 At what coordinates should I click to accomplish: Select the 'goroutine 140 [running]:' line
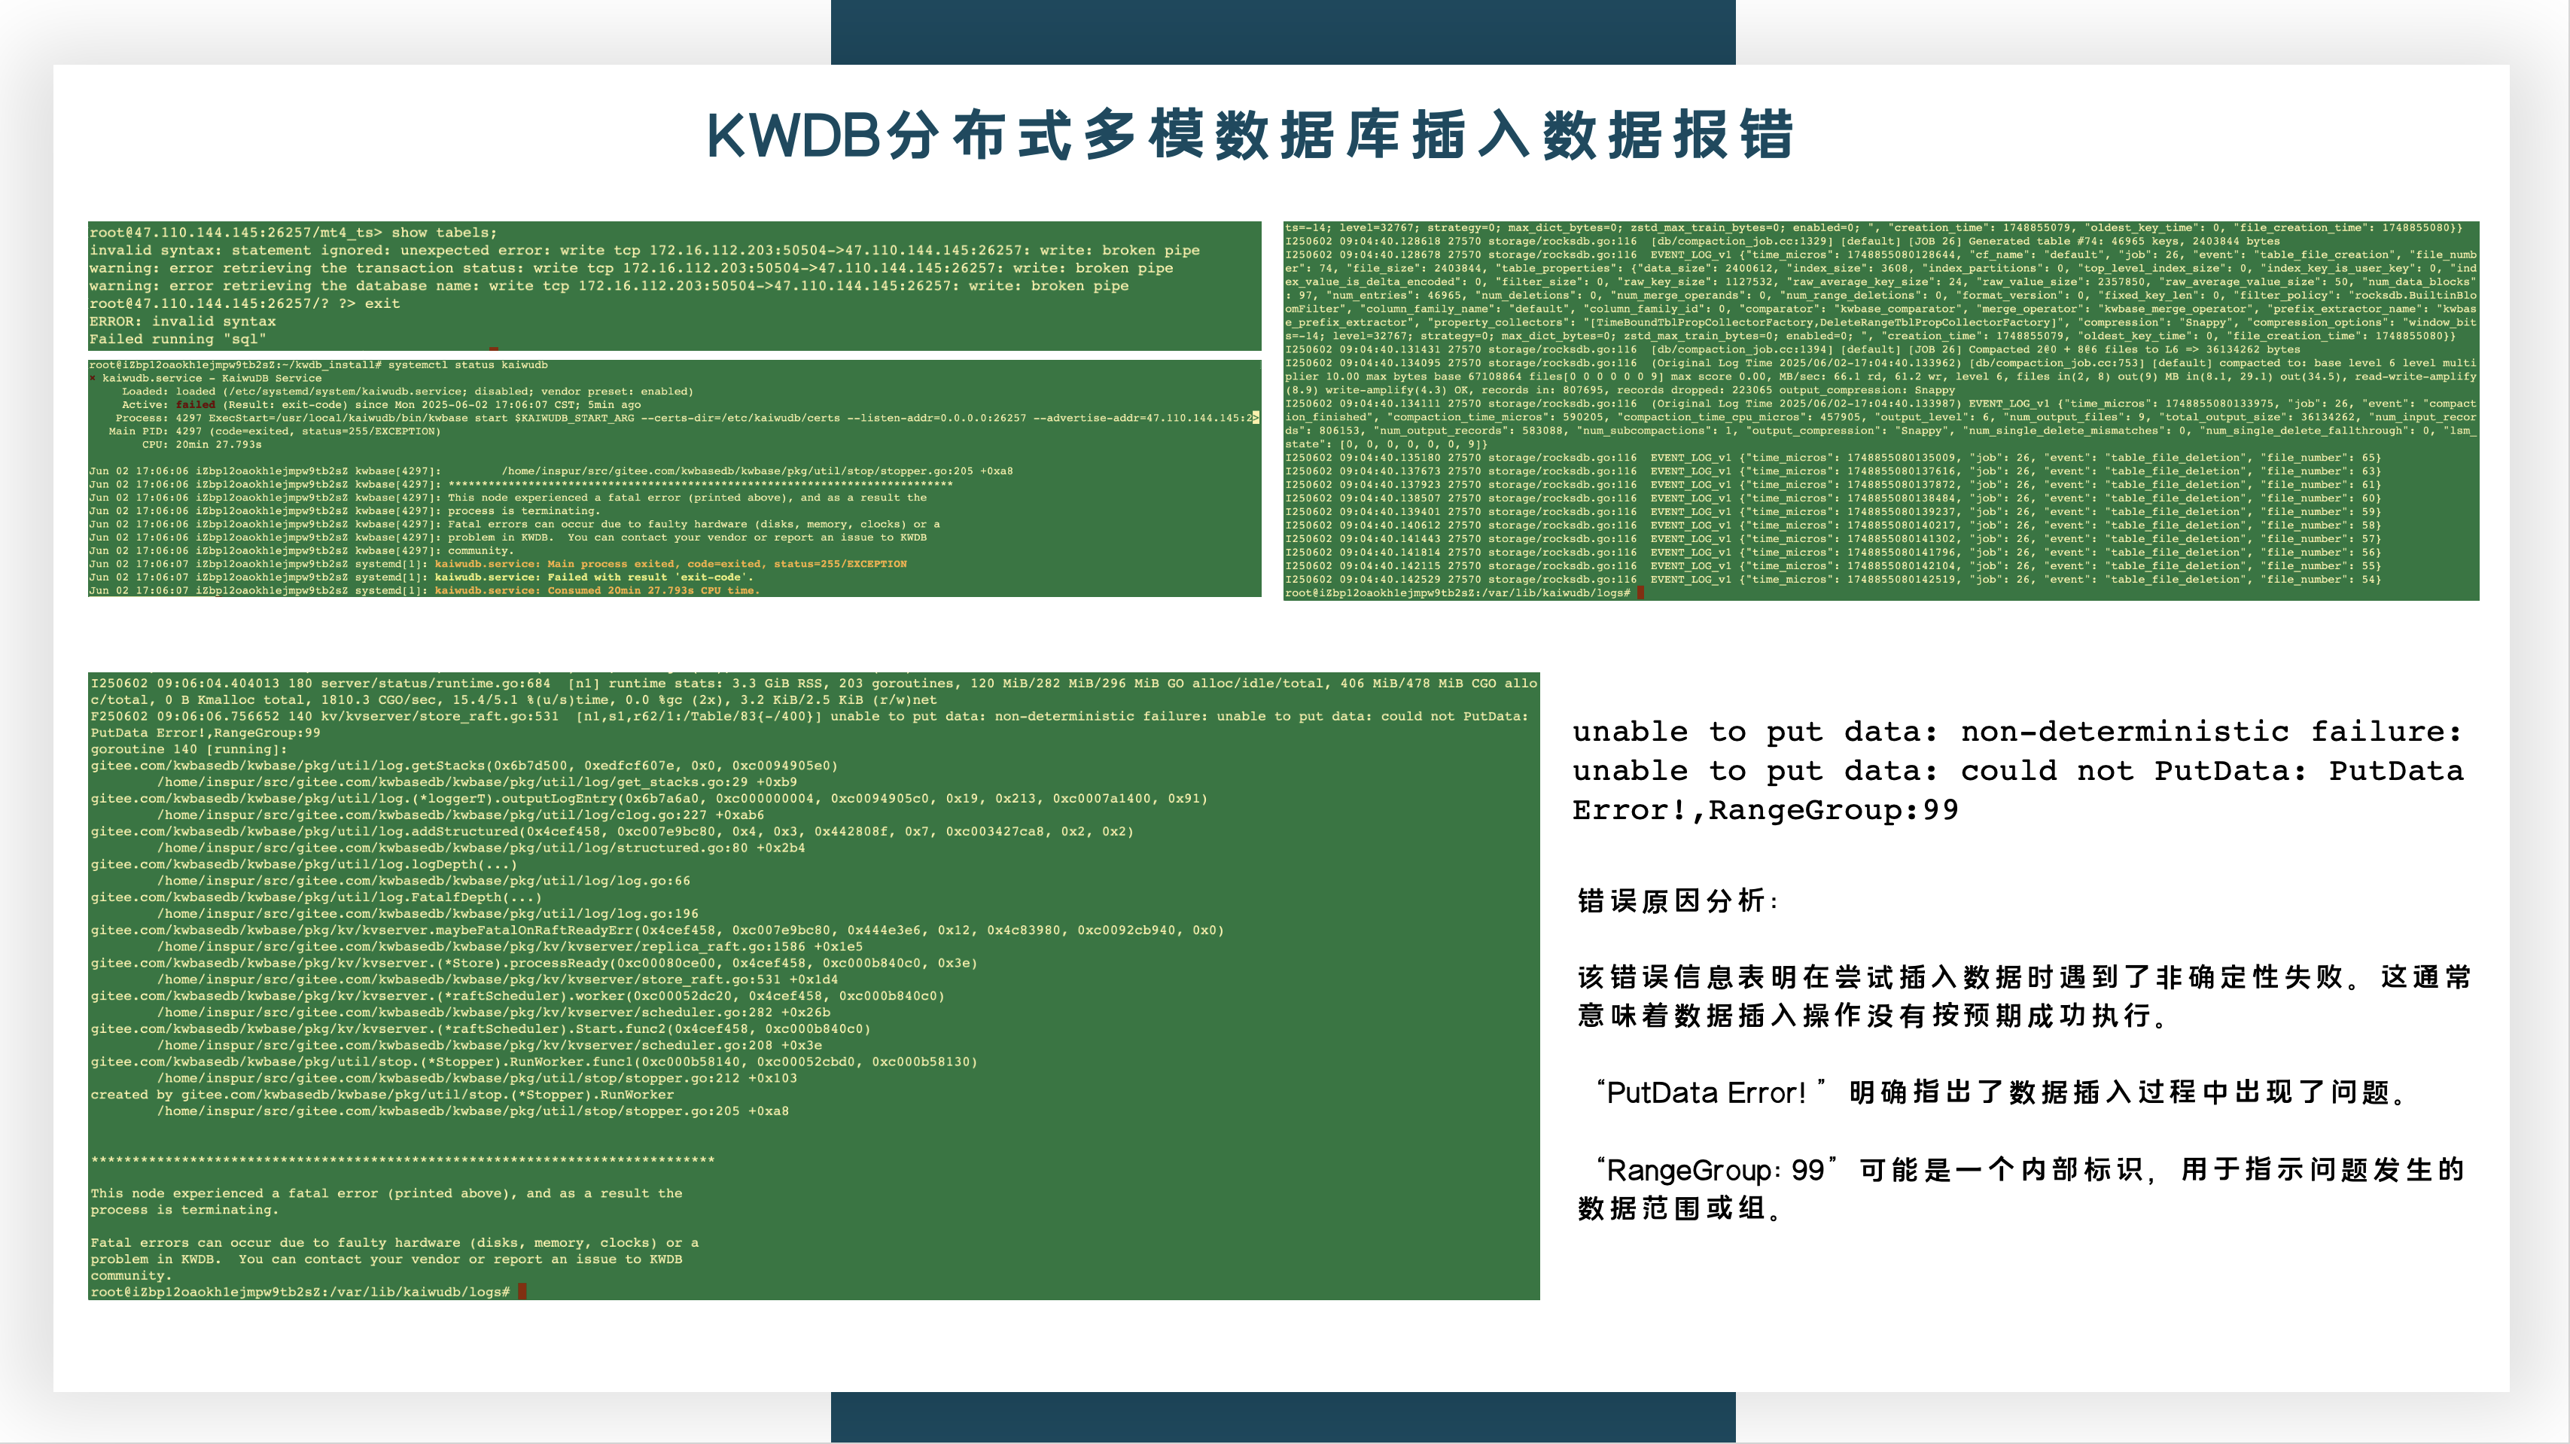click(x=188, y=749)
